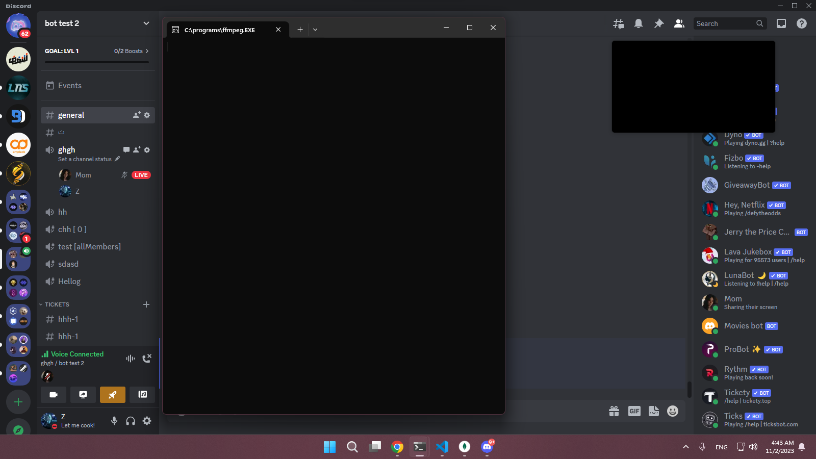
Task: Click the server boost progress bar
Action: click(x=97, y=62)
